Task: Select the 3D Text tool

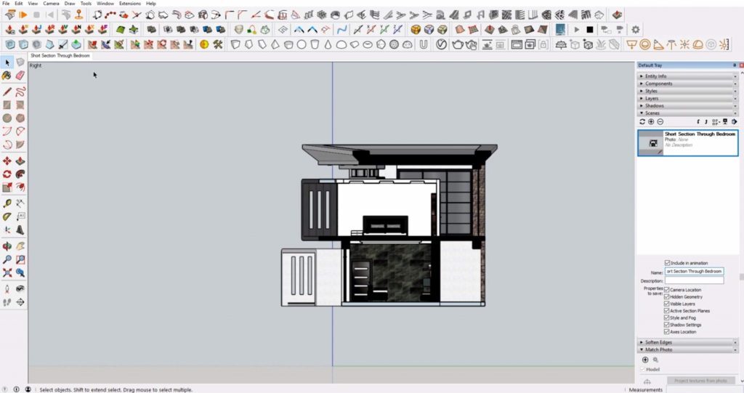Action: pyautogui.click(x=20, y=230)
